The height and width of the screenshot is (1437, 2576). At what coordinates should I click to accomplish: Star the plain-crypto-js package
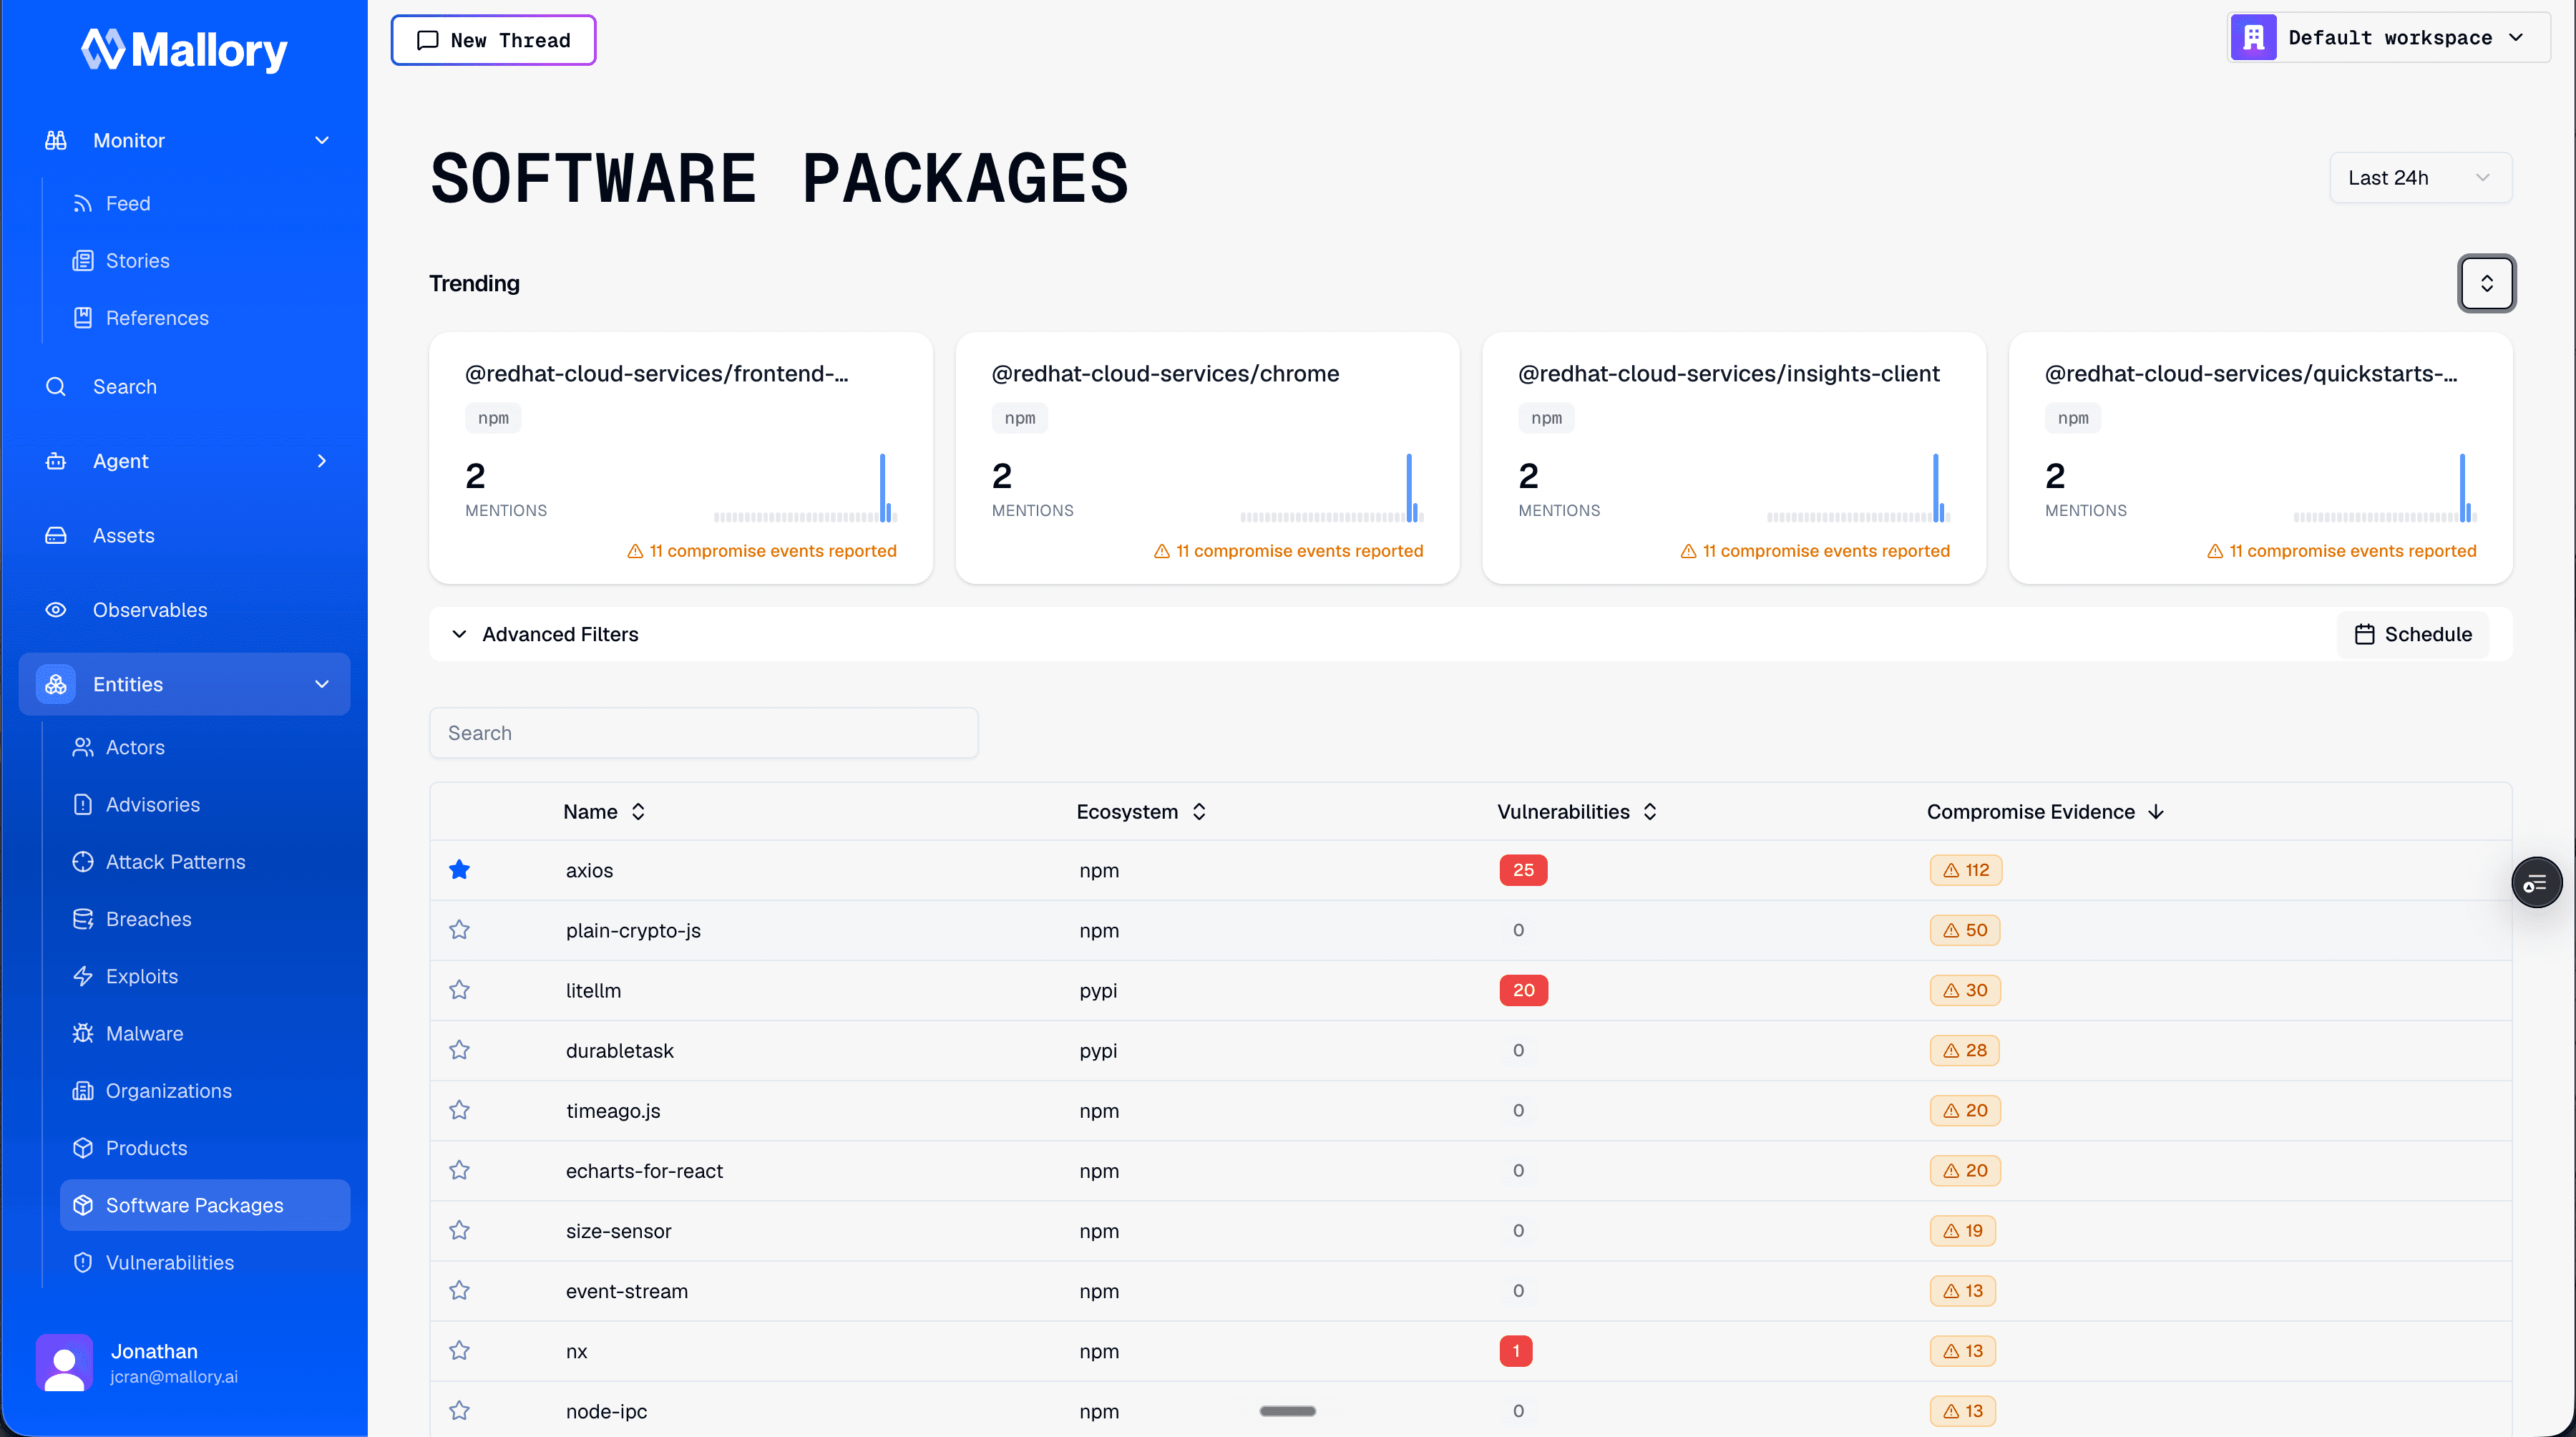[x=459, y=930]
